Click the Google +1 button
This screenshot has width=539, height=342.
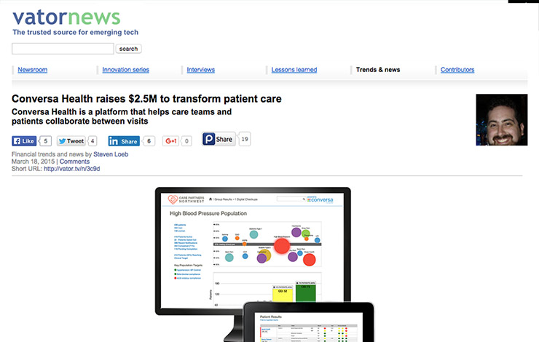(x=171, y=141)
